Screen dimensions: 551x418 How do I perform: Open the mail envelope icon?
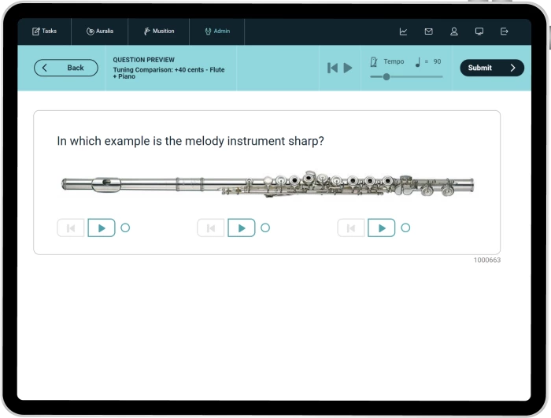tap(428, 31)
